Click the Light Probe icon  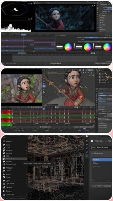[x=4, y=183]
